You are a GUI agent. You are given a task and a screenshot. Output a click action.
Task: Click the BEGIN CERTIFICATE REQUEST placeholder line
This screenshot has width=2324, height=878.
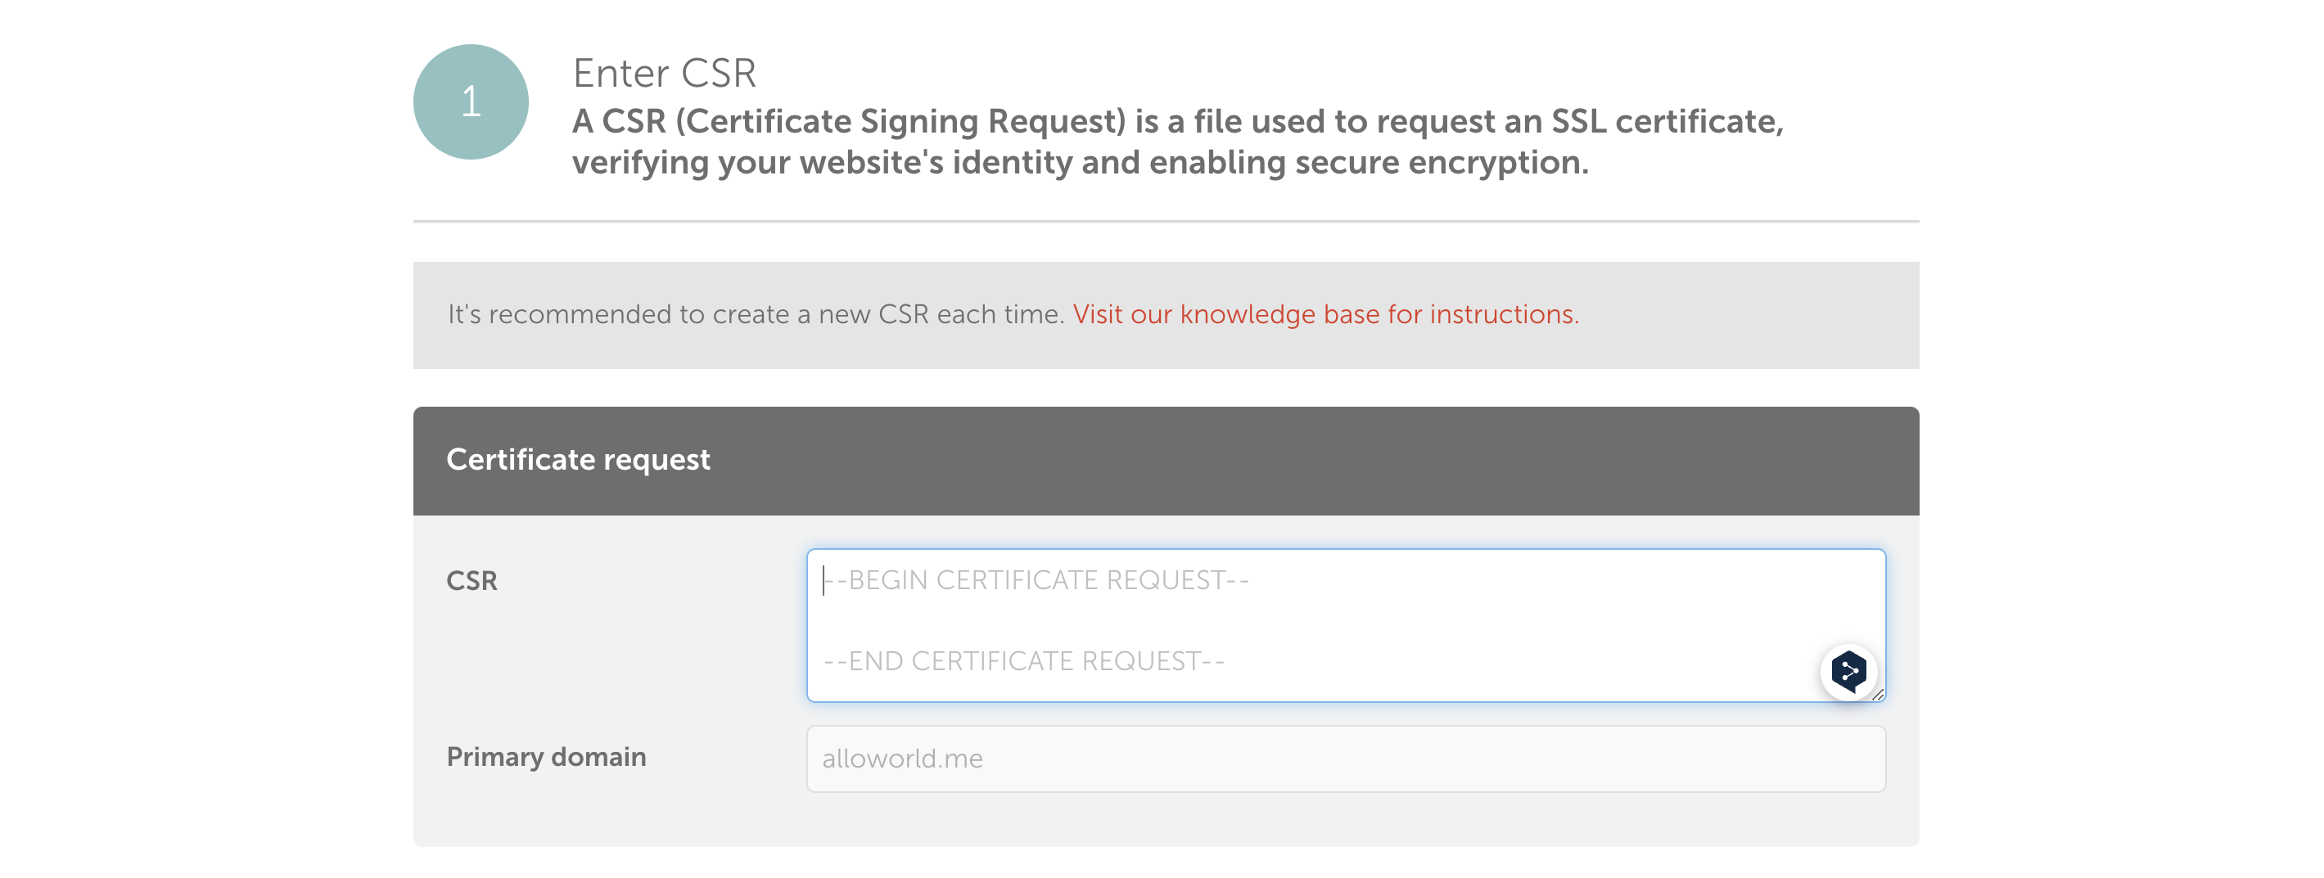click(1036, 579)
